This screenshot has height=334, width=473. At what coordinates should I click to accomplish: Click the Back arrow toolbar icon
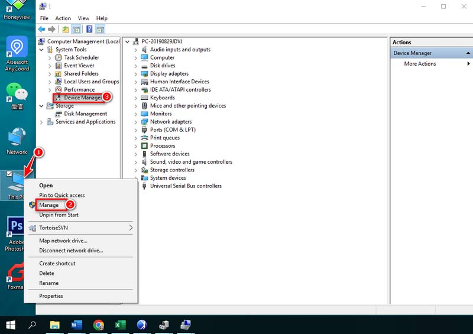point(41,30)
